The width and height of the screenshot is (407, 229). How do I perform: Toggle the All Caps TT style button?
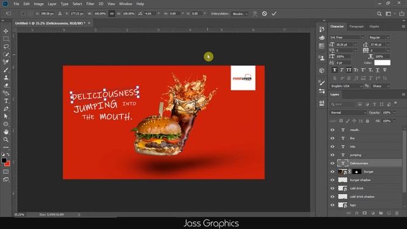(x=349, y=70)
